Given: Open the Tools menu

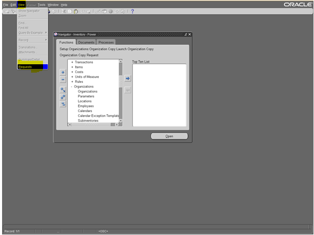Looking at the screenshot, I should click(41, 5).
